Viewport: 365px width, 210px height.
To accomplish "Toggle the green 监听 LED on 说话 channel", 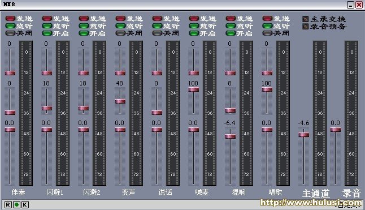I will pos(157,26).
